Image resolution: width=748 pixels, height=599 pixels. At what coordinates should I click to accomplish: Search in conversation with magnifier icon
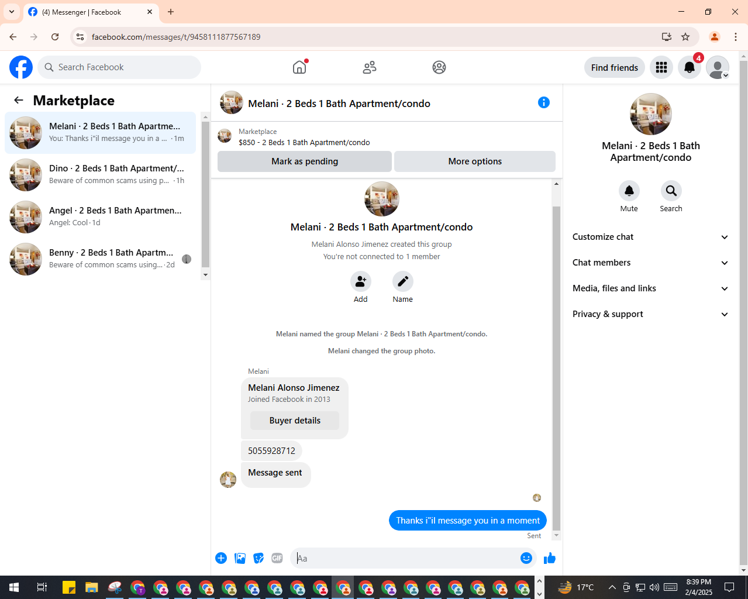[671, 191]
